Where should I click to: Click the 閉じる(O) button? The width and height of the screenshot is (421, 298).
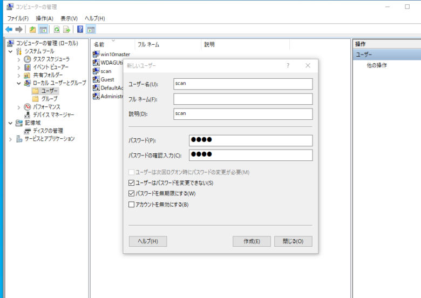click(x=293, y=241)
